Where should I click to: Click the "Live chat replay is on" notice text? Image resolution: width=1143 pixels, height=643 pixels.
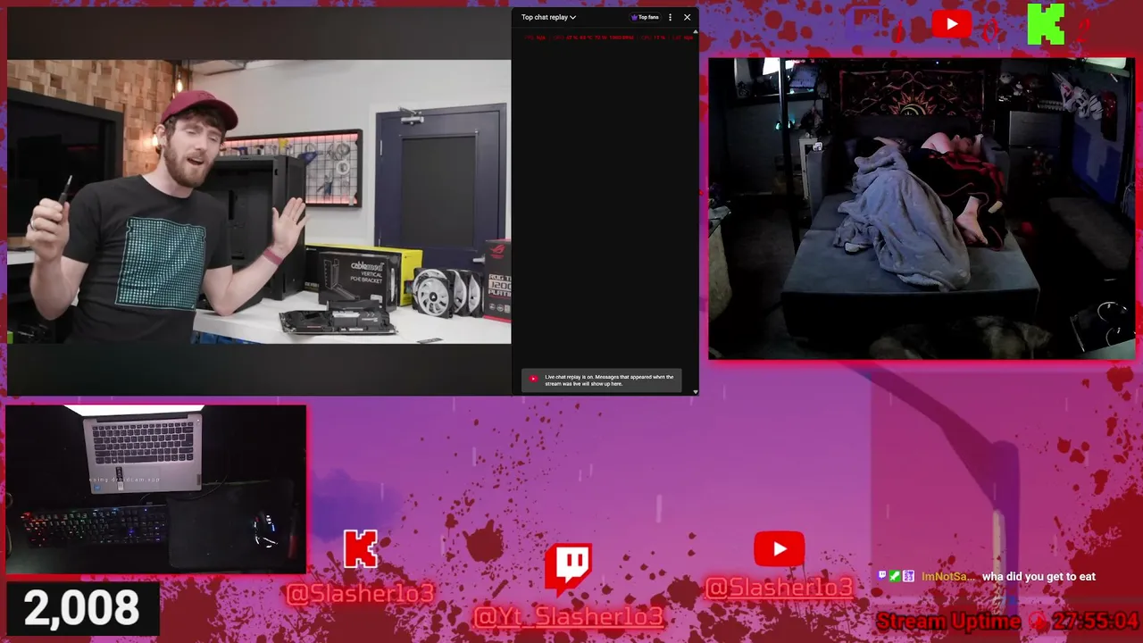610,380
